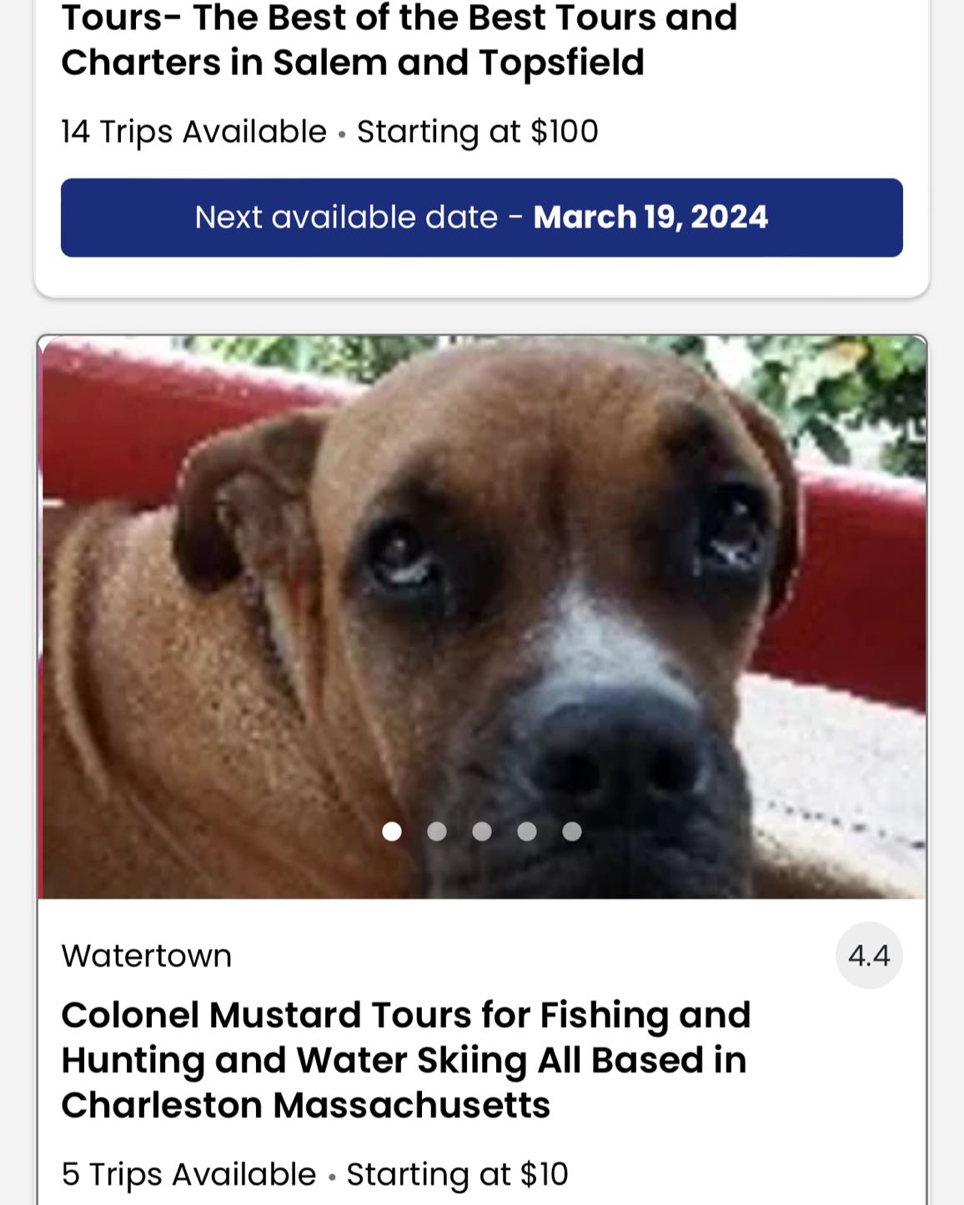The image size is (964, 1205).
Task: Tap the 'Hunting and Water Skiing' title line
Action: click(404, 1061)
